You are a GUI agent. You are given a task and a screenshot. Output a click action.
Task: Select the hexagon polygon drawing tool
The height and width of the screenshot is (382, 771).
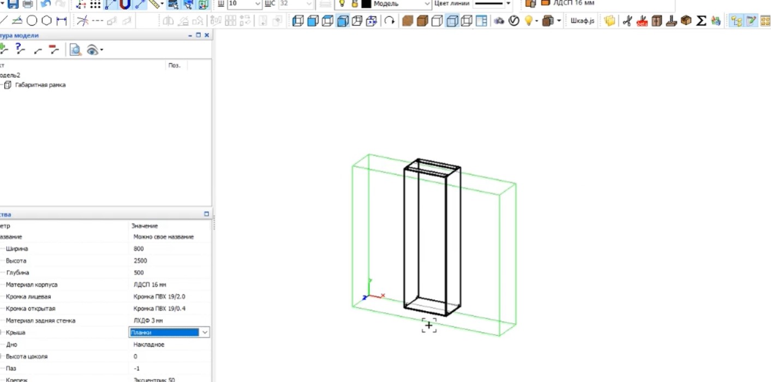coord(47,21)
